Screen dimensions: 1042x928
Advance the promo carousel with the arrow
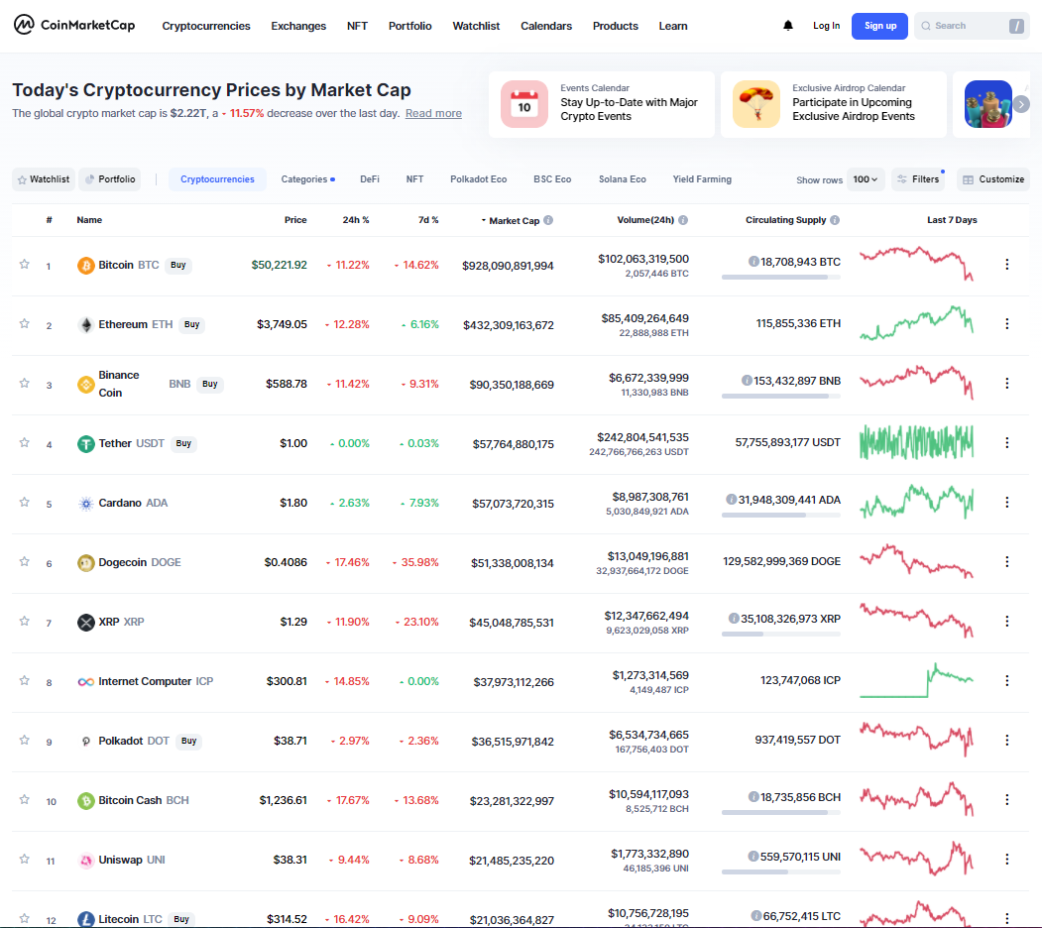click(1021, 104)
